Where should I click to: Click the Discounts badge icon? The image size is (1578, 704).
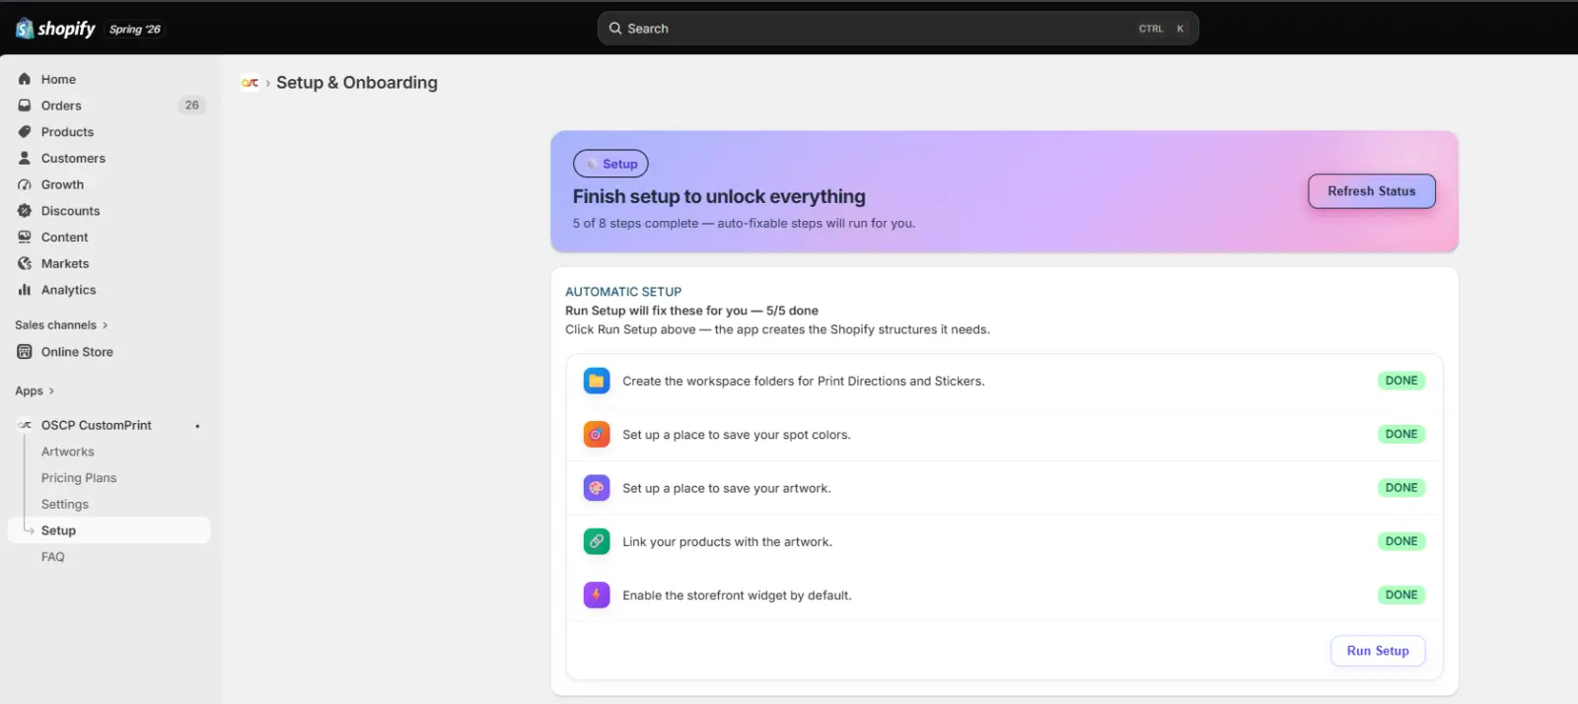(x=25, y=211)
